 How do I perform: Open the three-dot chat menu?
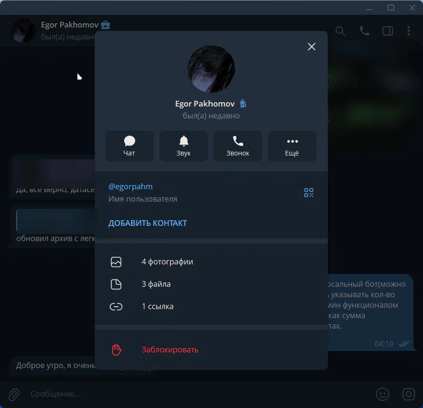click(409, 31)
